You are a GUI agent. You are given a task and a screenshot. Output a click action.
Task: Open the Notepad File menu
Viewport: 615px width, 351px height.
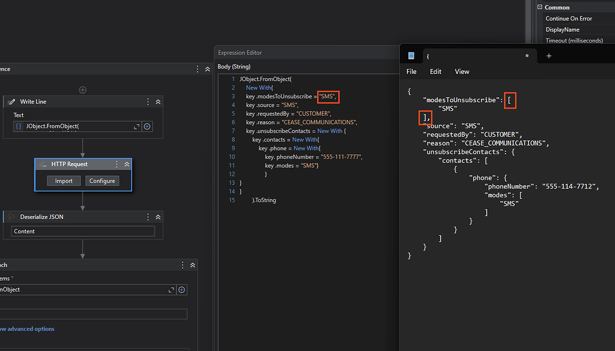(411, 71)
